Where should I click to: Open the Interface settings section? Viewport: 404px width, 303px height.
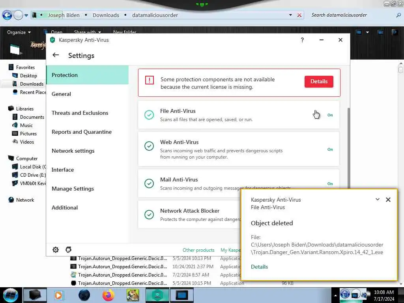[x=87, y=170]
